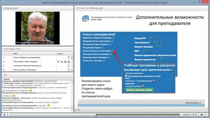Select chat message from Лаптев Андрей Олегович

[32, 99]
